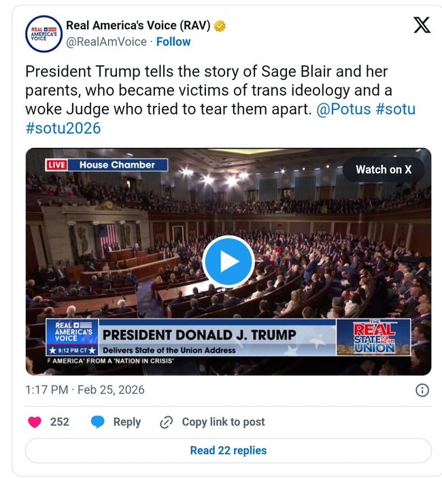442x478 pixels.
Task: Click the Real America's Voice (RAV) name
Action: 138,26
